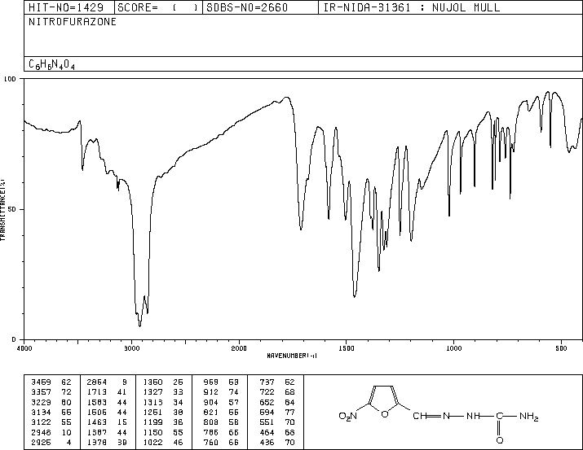Click the 2000 wavenumber axis label
The image size is (583, 450).
(x=239, y=348)
